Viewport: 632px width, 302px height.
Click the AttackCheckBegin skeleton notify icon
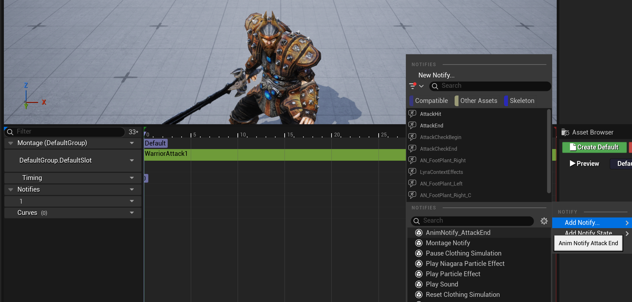[412, 137]
